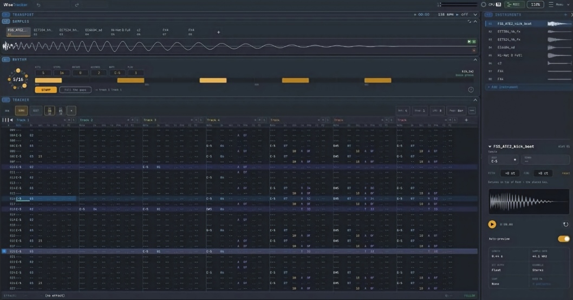
Task: Click the Track 2 header label
Action: pyautogui.click(x=86, y=120)
